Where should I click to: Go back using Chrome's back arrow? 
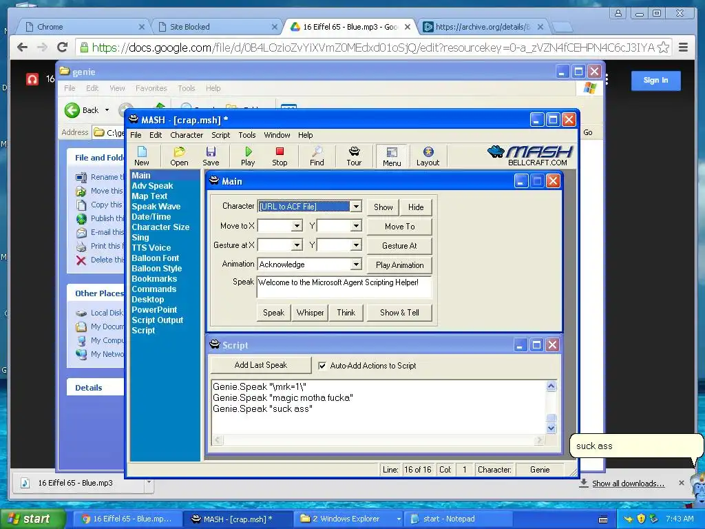[22, 48]
